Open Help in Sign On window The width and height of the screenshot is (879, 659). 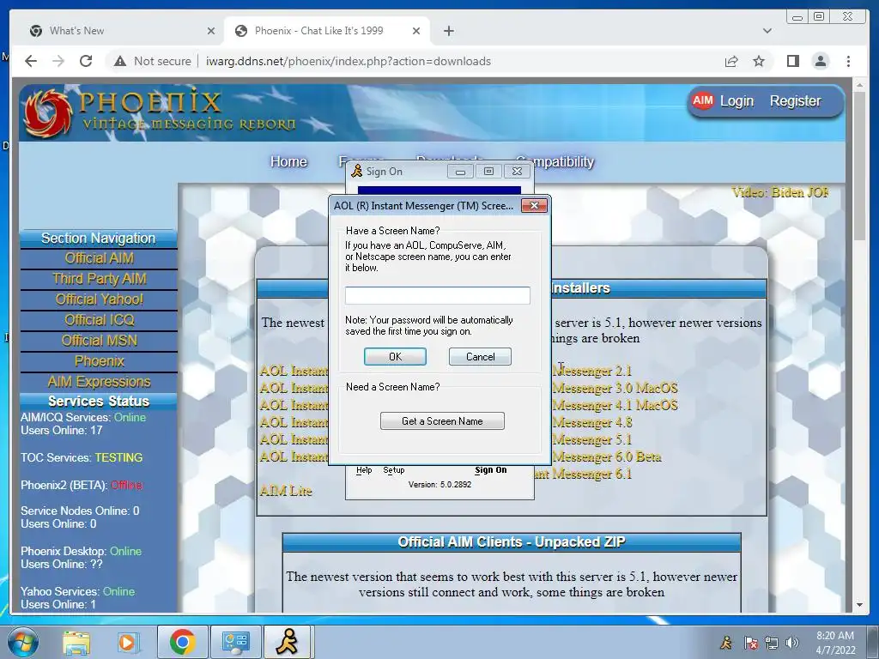coord(364,470)
